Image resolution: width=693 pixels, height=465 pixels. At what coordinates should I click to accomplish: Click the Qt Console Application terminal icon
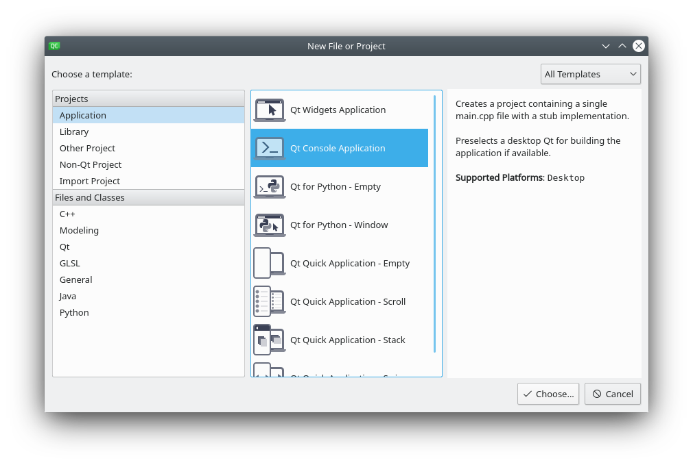pos(270,148)
